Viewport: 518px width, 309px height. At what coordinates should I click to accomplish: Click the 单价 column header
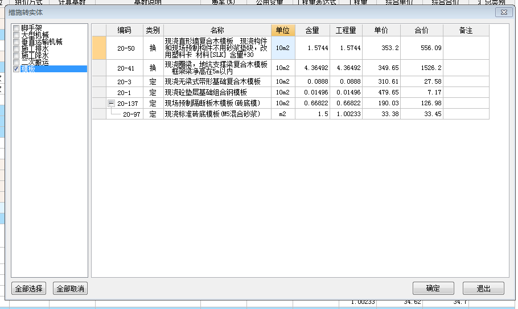tap(381, 30)
